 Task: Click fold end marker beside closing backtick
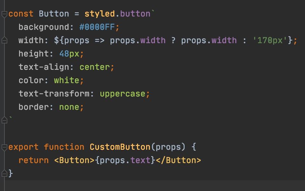tap(4, 120)
